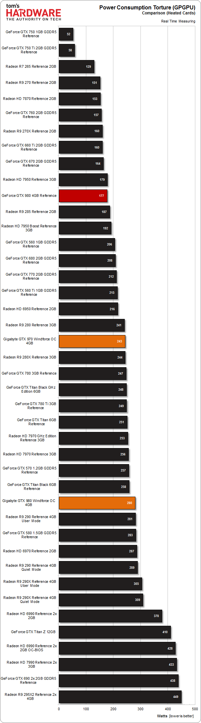201x723 pixels.
Task: Select the GeForce GTX 750 1GB bar
Action: (66, 34)
